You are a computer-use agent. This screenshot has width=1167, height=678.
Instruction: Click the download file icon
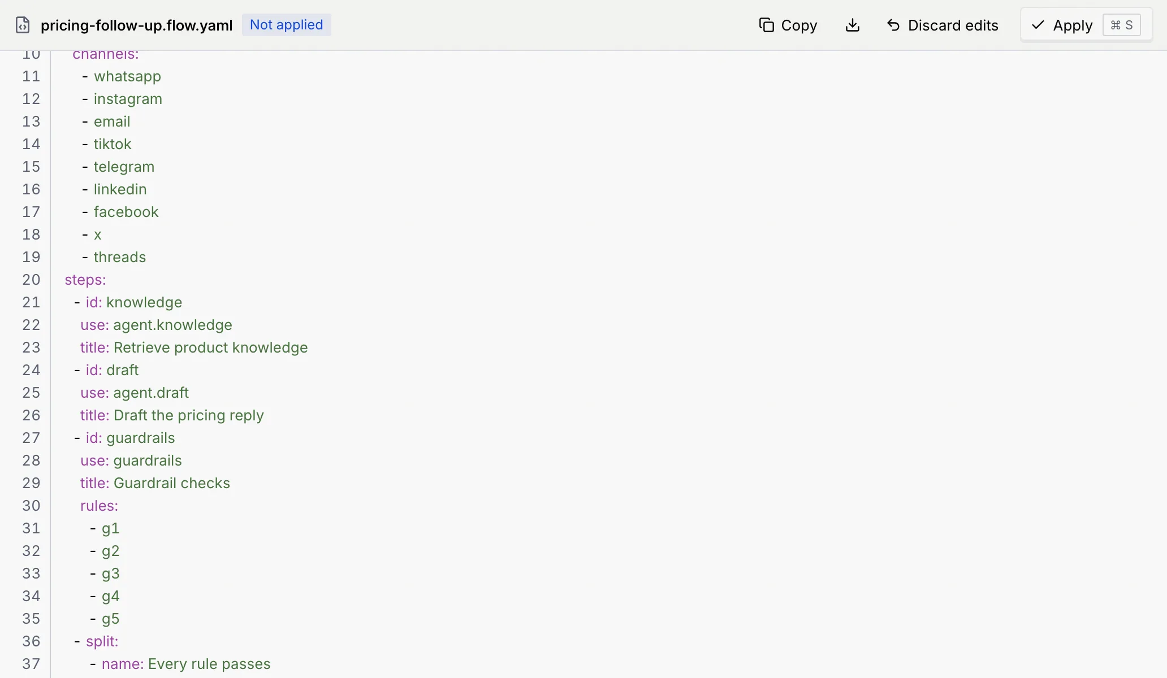coord(852,25)
